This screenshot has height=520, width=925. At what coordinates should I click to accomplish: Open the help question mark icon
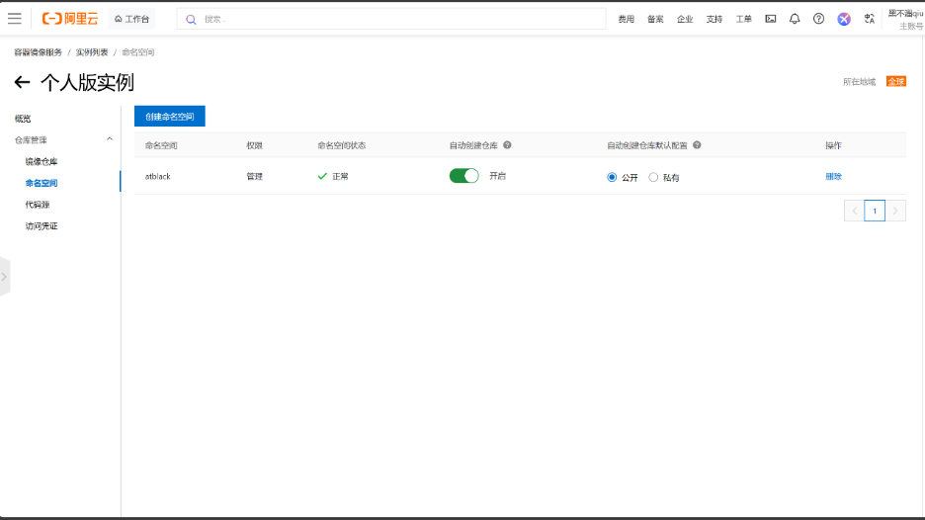pos(819,19)
